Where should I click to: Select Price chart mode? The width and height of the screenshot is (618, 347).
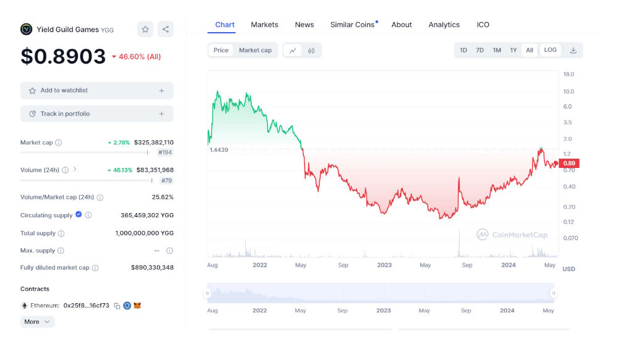point(221,51)
